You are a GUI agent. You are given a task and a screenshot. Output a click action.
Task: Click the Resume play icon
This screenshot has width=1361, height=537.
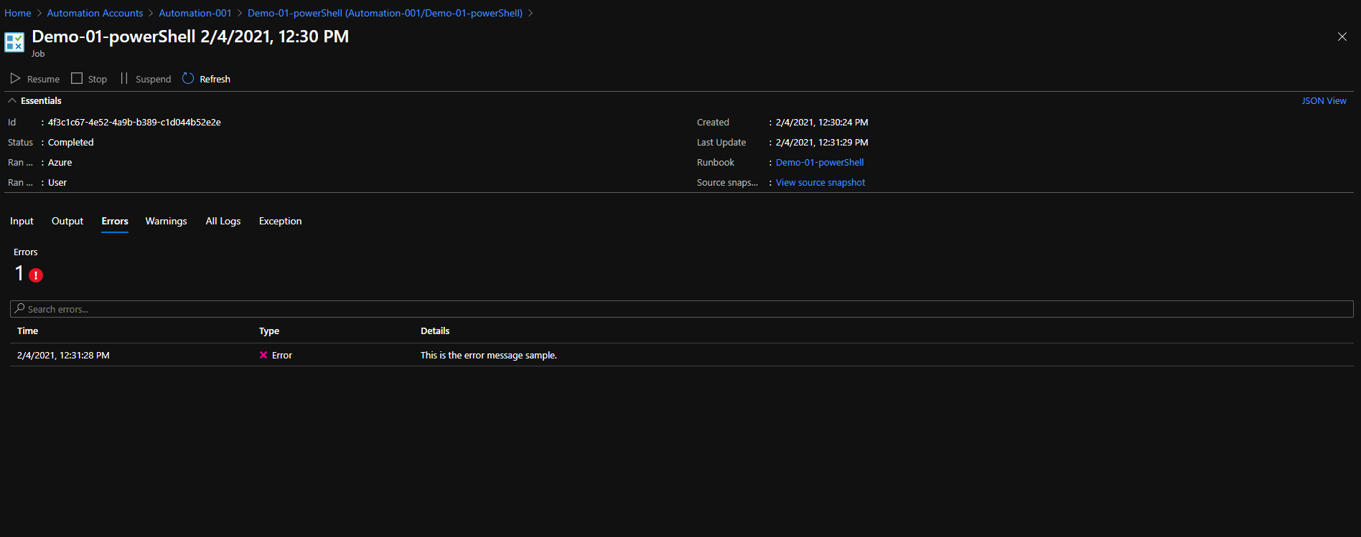click(15, 78)
